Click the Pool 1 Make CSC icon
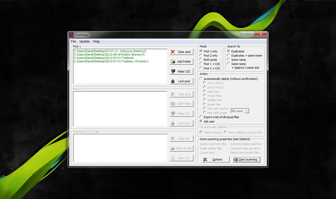This screenshot has width=336, height=199. (173, 71)
